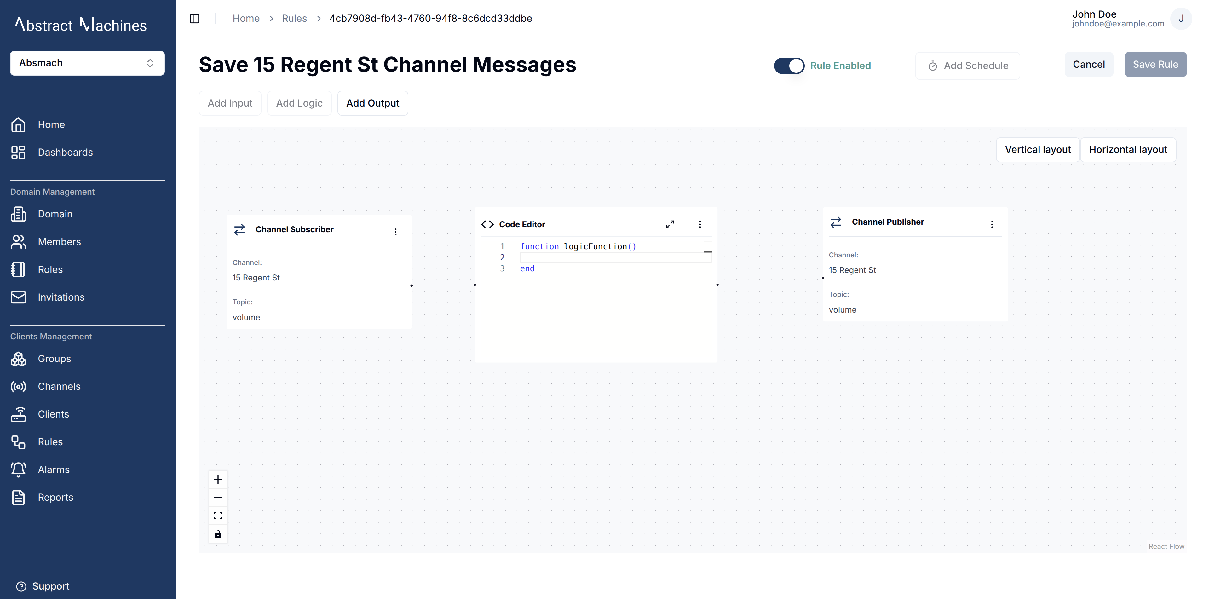The image size is (1209, 599).
Task: Click the Cancel button
Action: click(1088, 64)
